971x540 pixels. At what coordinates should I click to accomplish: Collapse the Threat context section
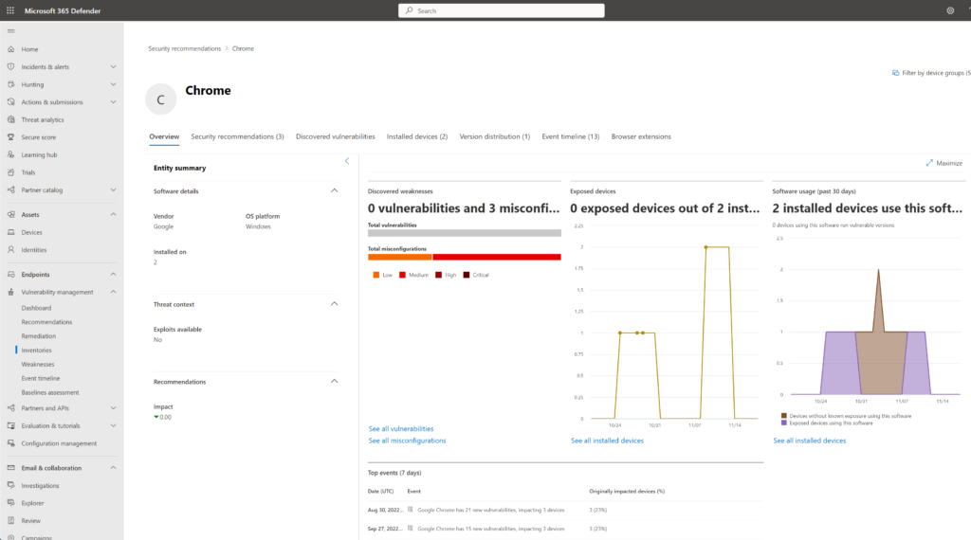[x=335, y=304]
